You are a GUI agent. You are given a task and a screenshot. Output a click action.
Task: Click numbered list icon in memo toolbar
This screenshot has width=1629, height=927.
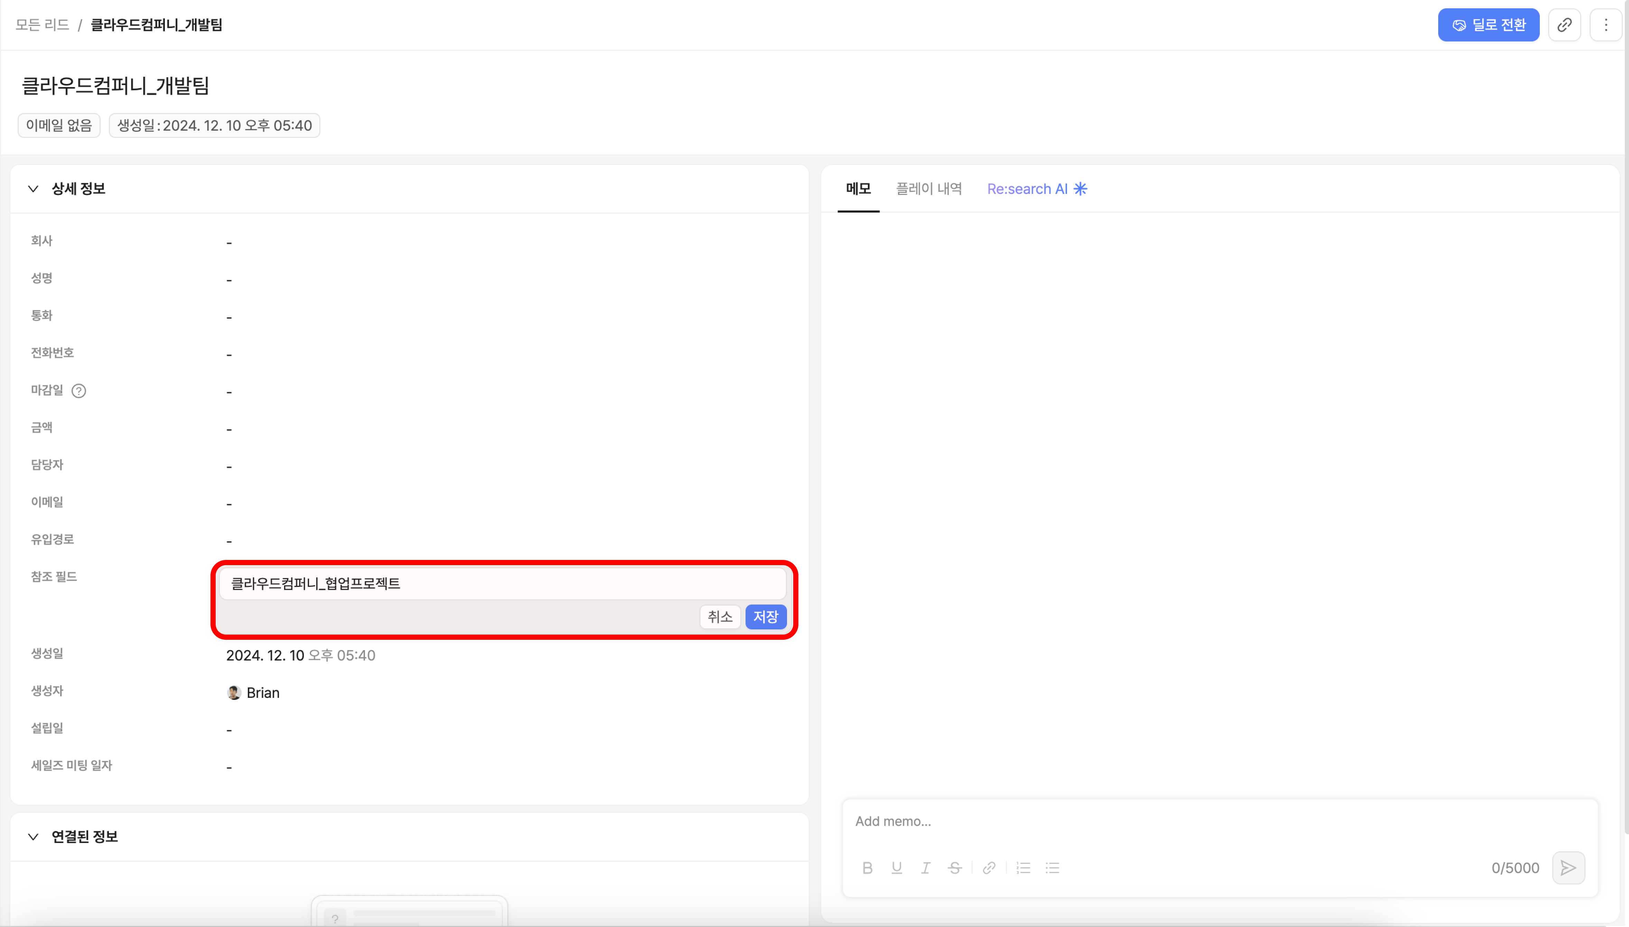1023,868
